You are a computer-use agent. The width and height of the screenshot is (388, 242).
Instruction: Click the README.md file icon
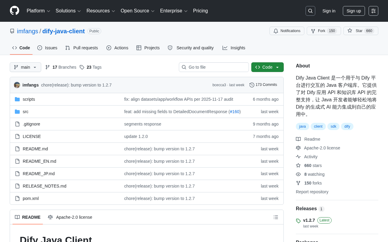17,149
